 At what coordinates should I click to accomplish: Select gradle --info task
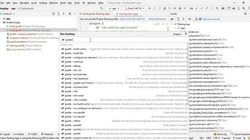[124, 91]
